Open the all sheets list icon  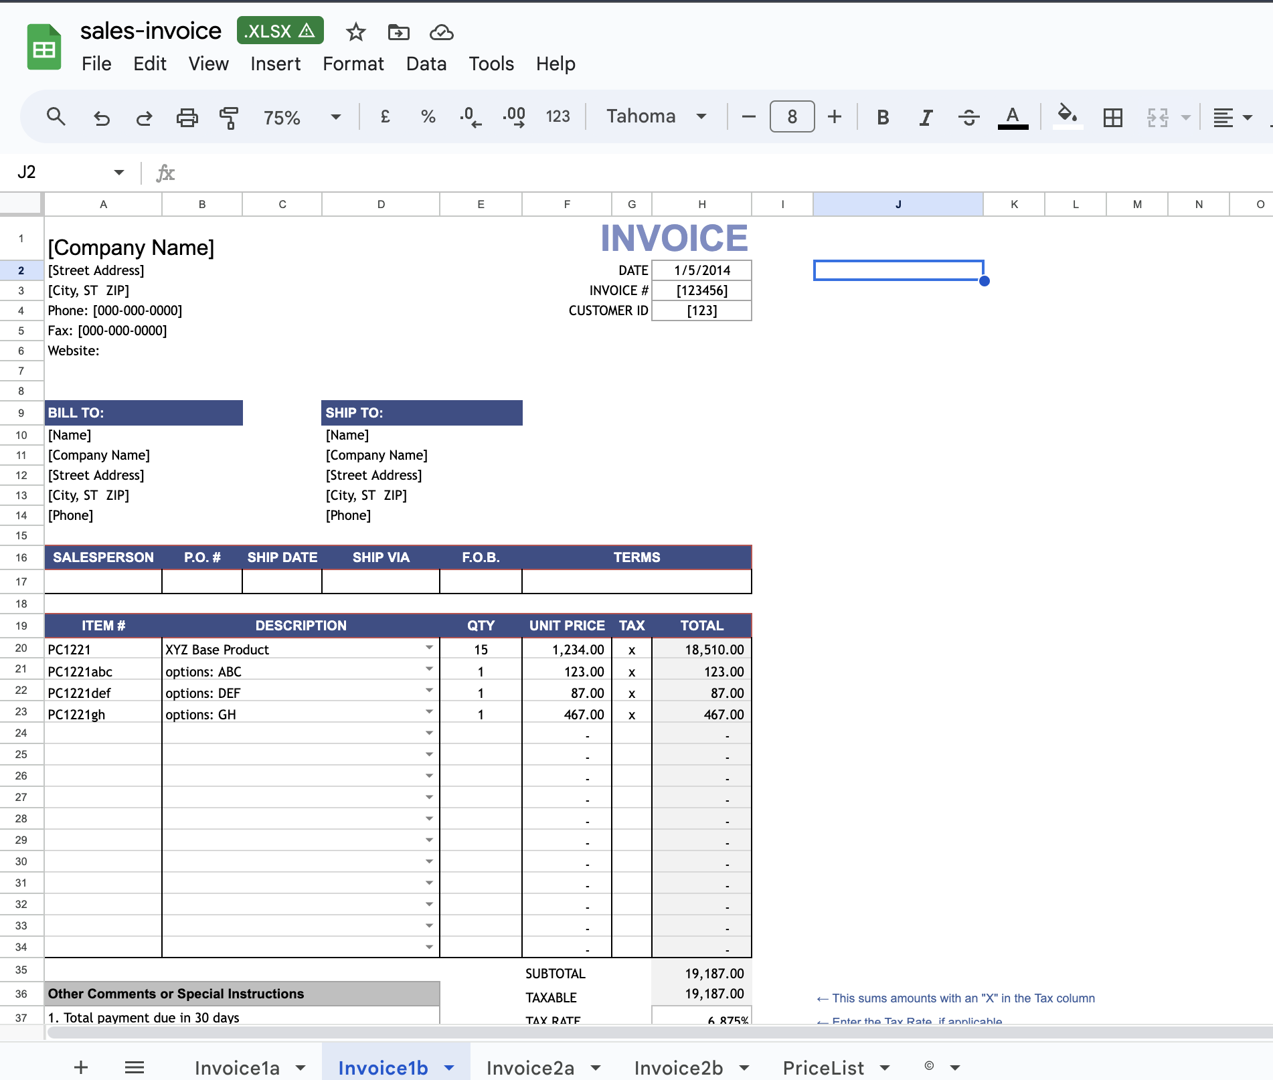click(135, 1067)
